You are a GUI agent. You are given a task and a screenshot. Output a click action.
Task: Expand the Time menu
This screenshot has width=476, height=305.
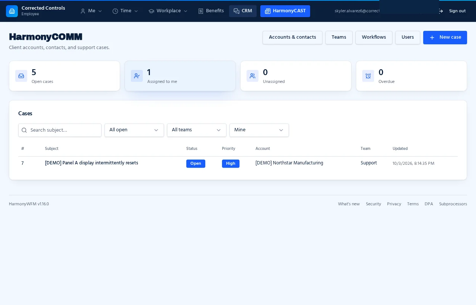point(125,11)
